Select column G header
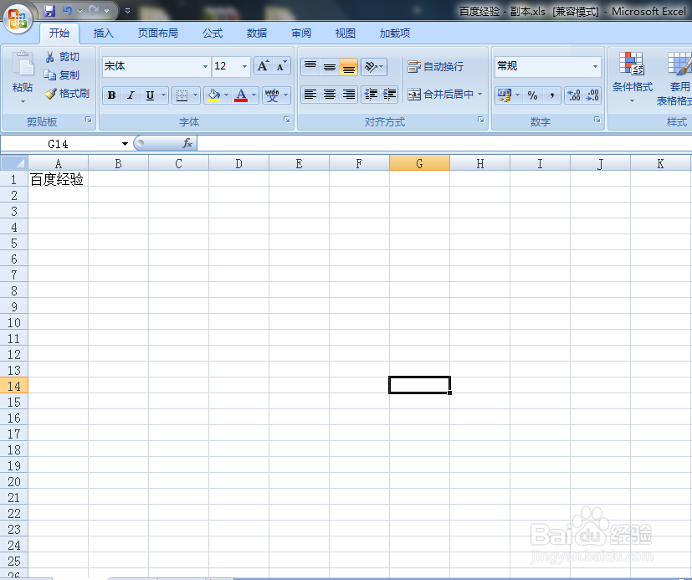The height and width of the screenshot is (580, 692). (419, 163)
